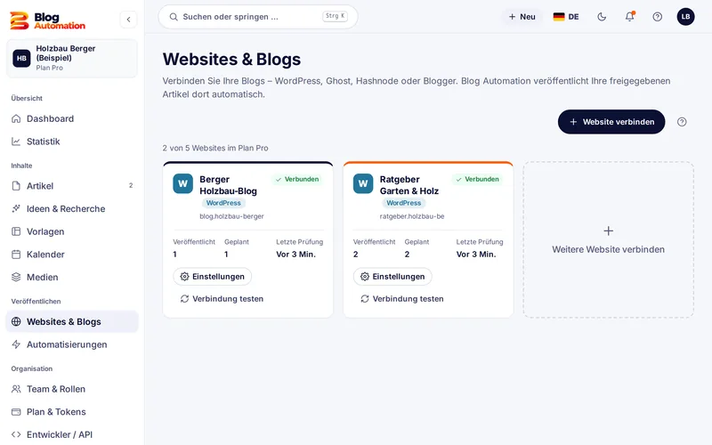
Task: Open the LB user avatar menu
Action: (x=685, y=17)
